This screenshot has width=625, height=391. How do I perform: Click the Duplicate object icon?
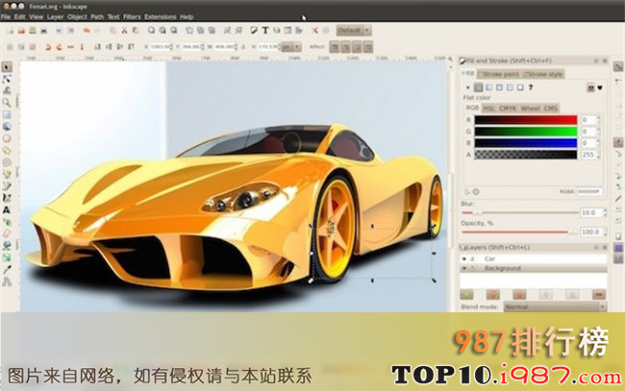189,30
